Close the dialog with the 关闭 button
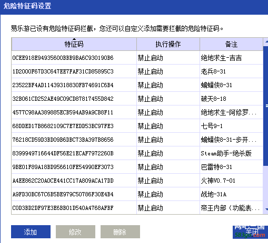 click(250, 232)
